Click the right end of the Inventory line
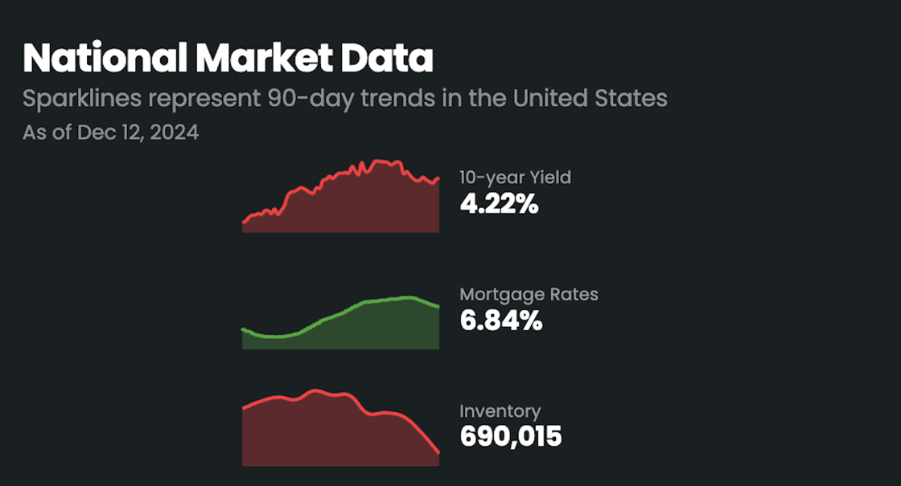Screen dimensions: 901x486 tap(438, 453)
